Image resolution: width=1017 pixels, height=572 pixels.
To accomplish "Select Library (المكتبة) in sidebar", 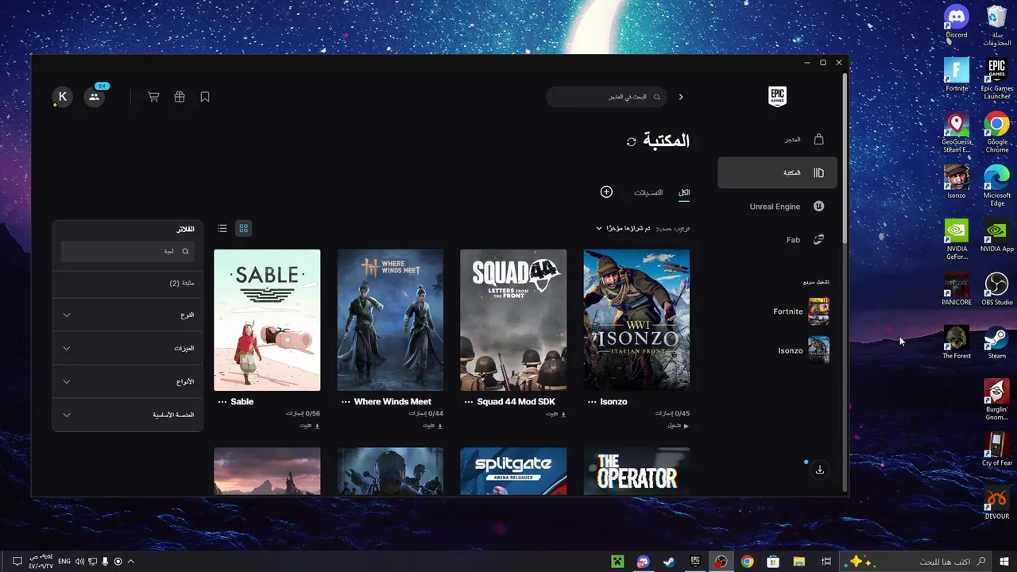I will [x=777, y=172].
